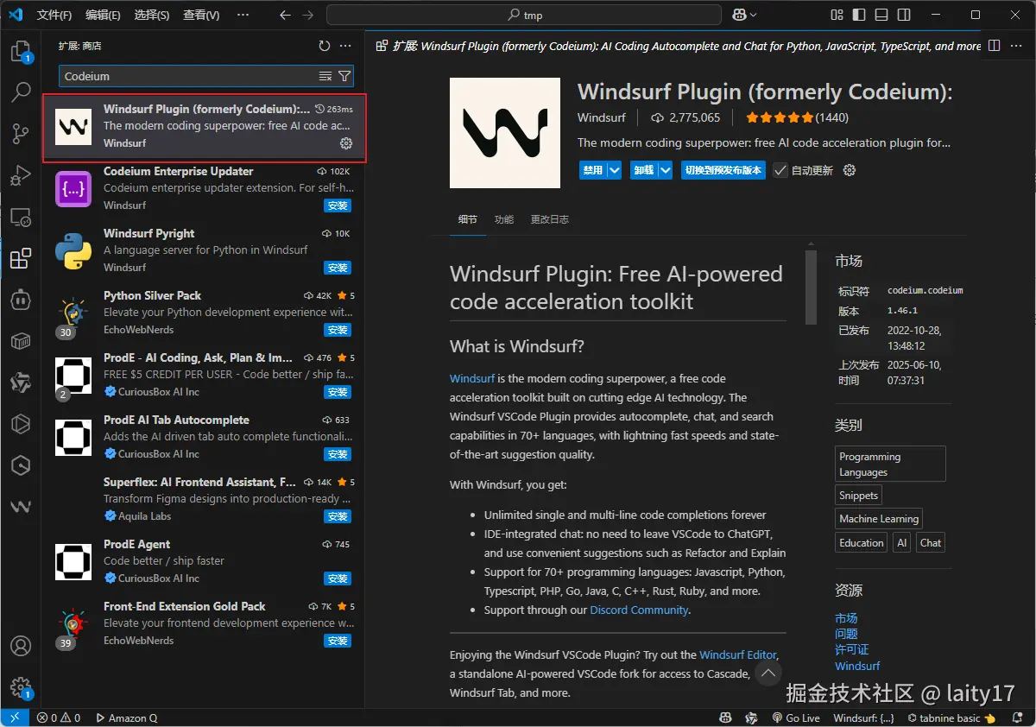Open dropdown arrow next to 禁用 button

614,170
